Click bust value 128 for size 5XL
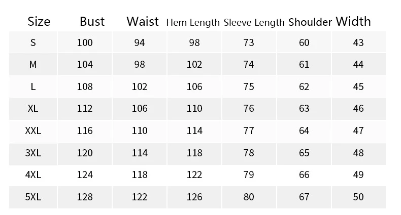This screenshot has width=401, height=215. coord(85,196)
